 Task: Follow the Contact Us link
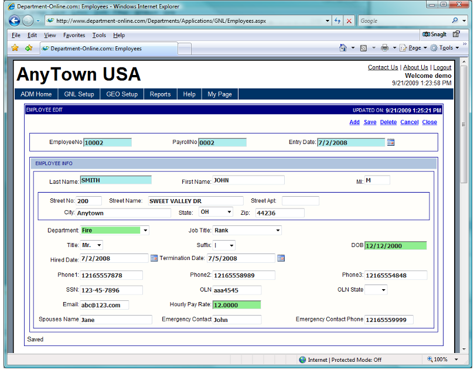pos(383,67)
